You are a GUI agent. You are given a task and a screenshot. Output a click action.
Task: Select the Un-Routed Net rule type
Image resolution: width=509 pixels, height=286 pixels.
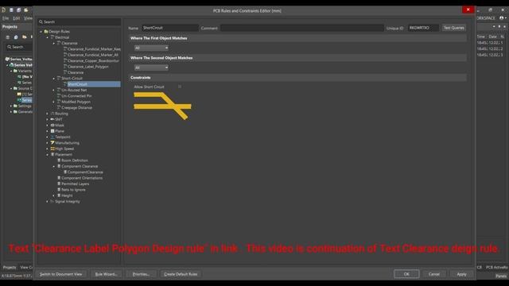click(x=74, y=90)
